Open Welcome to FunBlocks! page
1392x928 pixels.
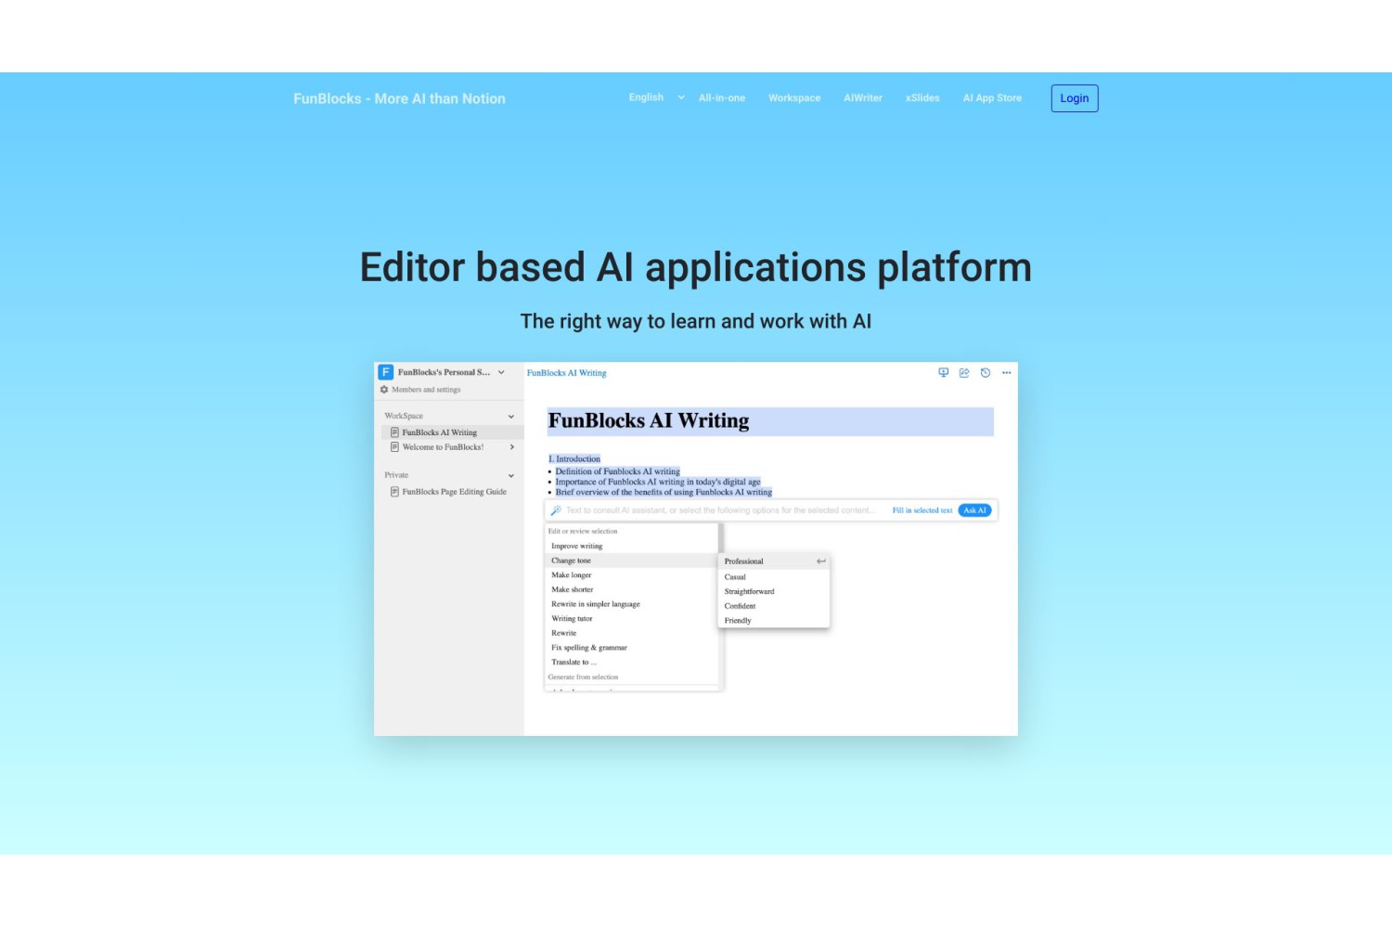[x=443, y=447]
